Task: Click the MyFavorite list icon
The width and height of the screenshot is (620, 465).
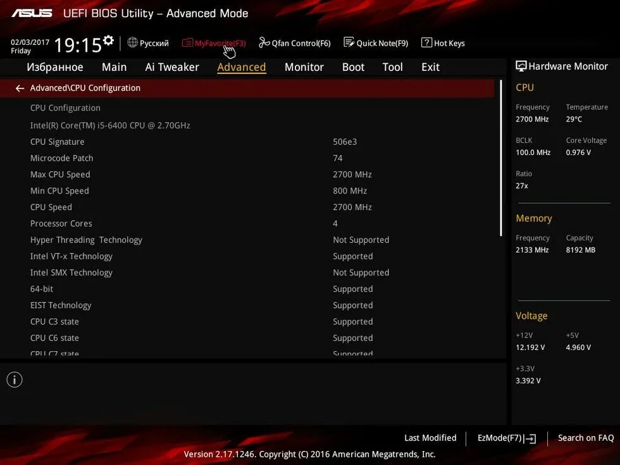Action: pyautogui.click(x=187, y=43)
